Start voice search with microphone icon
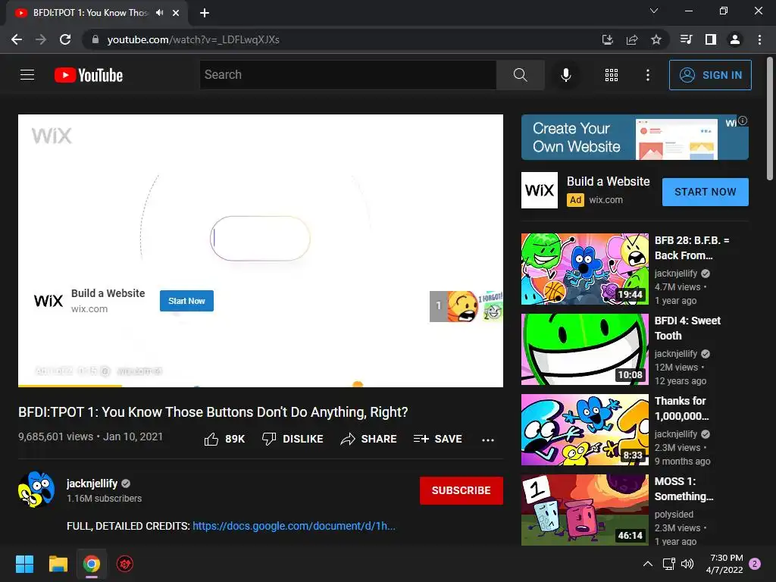This screenshot has width=776, height=582. (566, 75)
